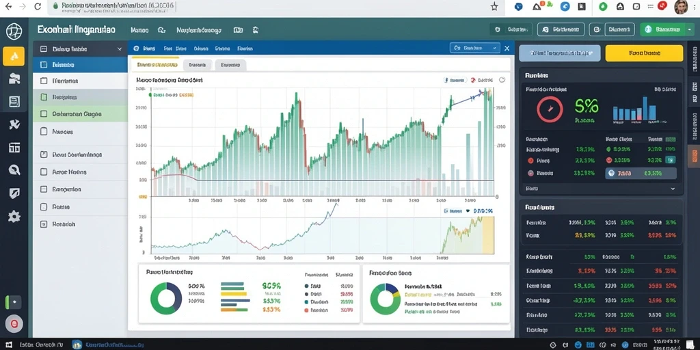
Task: Click the magnifier search icon in sidebar
Action: point(14,170)
